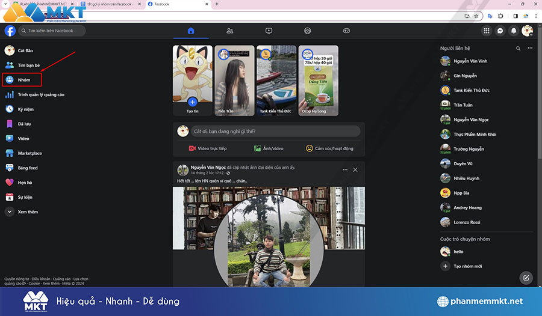The image size is (542, 316).
Task: Click the new message compose icon
Action: tap(526, 278)
